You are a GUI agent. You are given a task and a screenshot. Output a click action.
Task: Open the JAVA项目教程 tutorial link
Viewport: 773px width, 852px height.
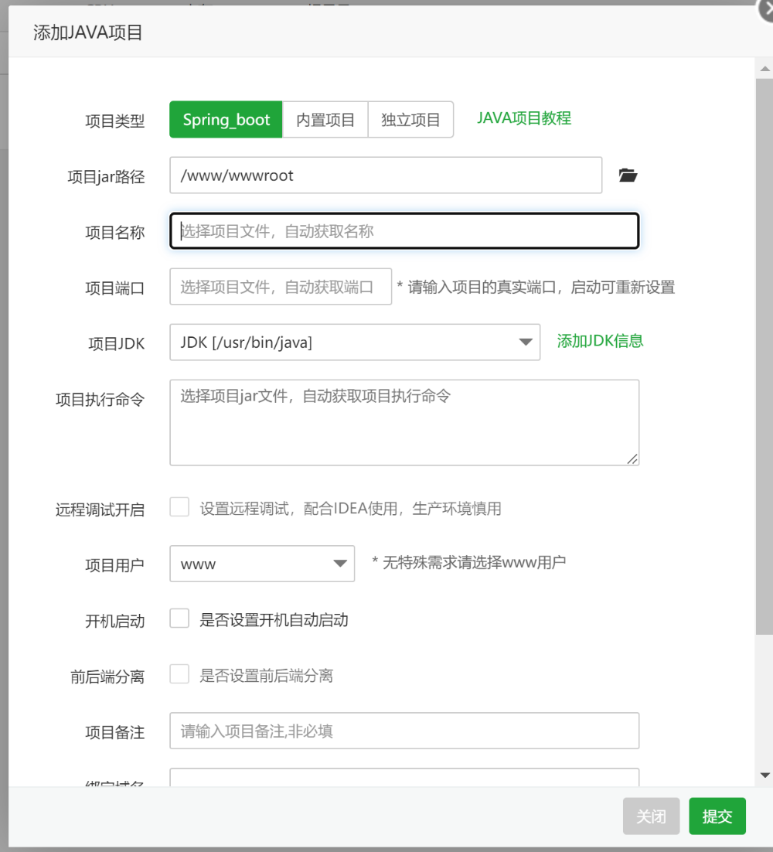click(x=523, y=118)
